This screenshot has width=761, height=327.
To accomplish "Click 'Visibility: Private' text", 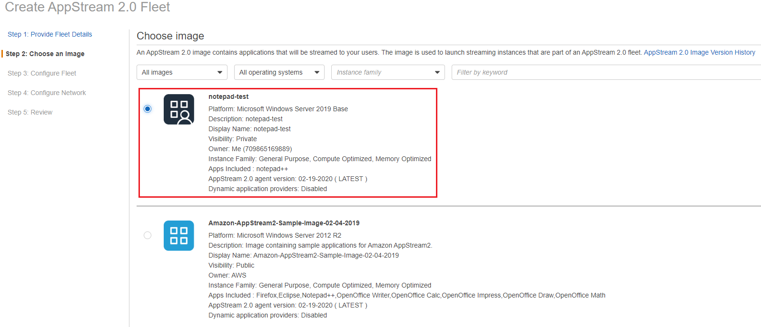I will (233, 139).
